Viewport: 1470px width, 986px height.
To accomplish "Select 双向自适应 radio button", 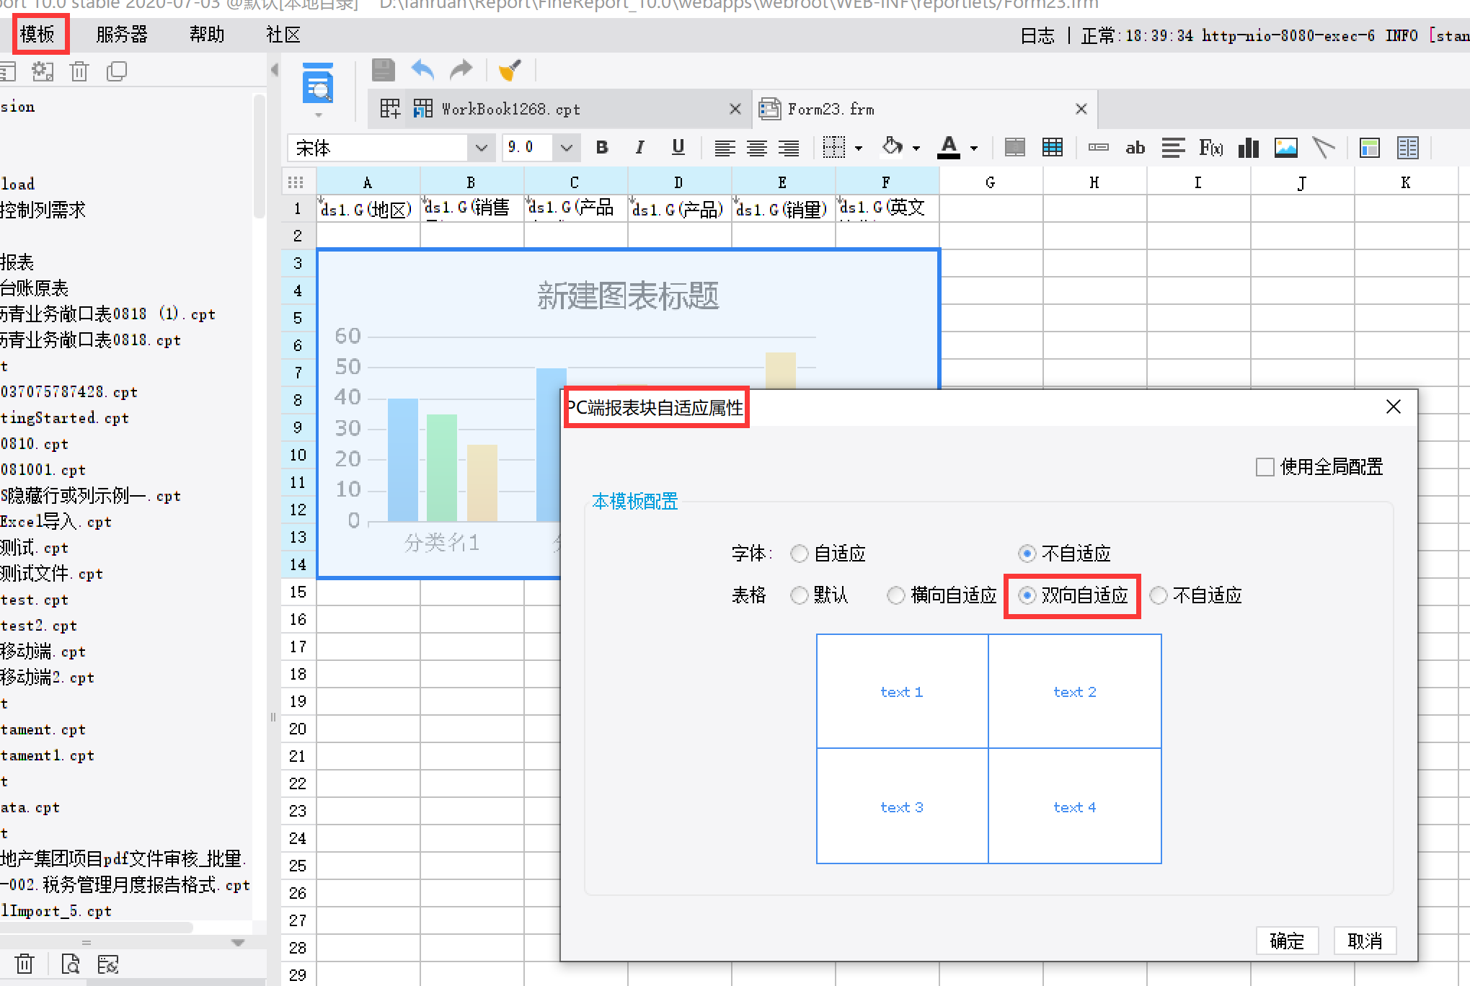I will [1027, 595].
